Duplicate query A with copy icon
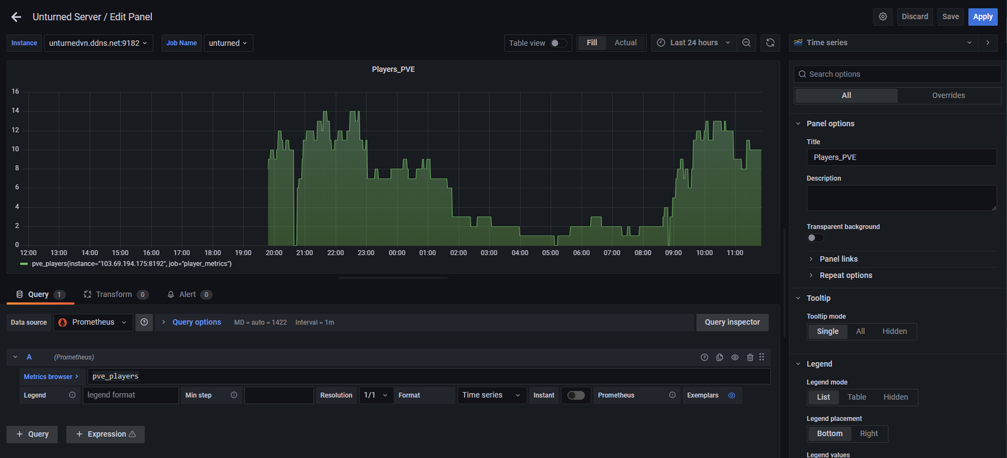1007x458 pixels. pyautogui.click(x=720, y=357)
